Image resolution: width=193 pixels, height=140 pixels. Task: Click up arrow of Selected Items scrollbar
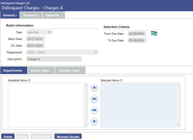178,85
